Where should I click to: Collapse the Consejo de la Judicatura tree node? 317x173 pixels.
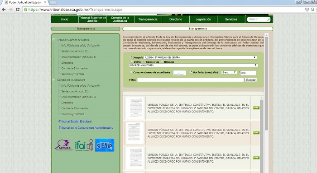(x=54, y=79)
